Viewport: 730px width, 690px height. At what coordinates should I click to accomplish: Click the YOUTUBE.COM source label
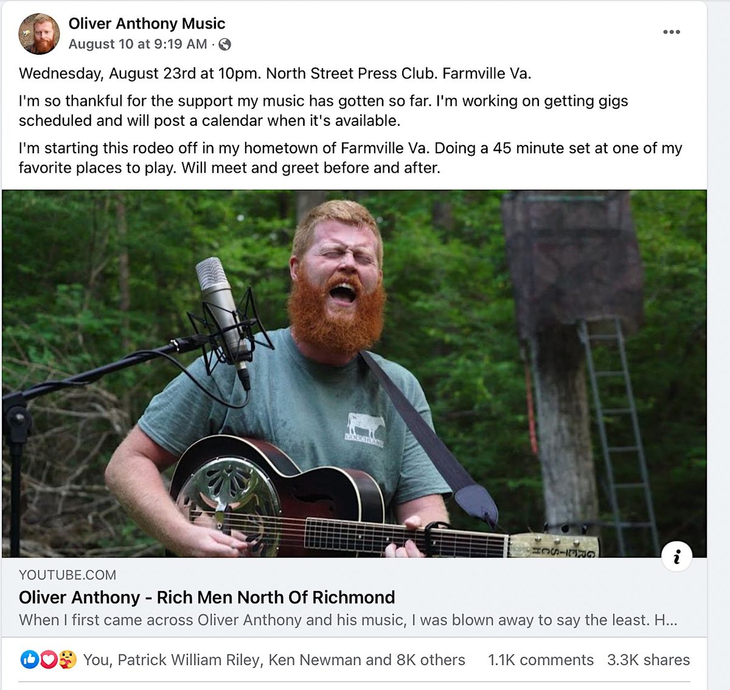[68, 575]
